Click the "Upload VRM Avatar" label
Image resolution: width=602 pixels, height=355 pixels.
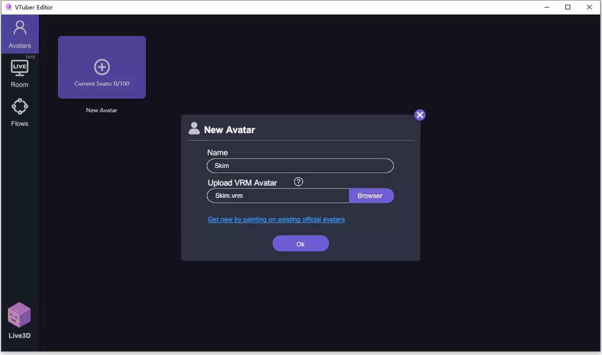coord(243,183)
